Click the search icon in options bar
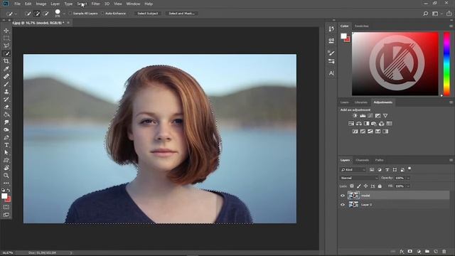The height and width of the screenshot is (256, 455). (x=425, y=14)
